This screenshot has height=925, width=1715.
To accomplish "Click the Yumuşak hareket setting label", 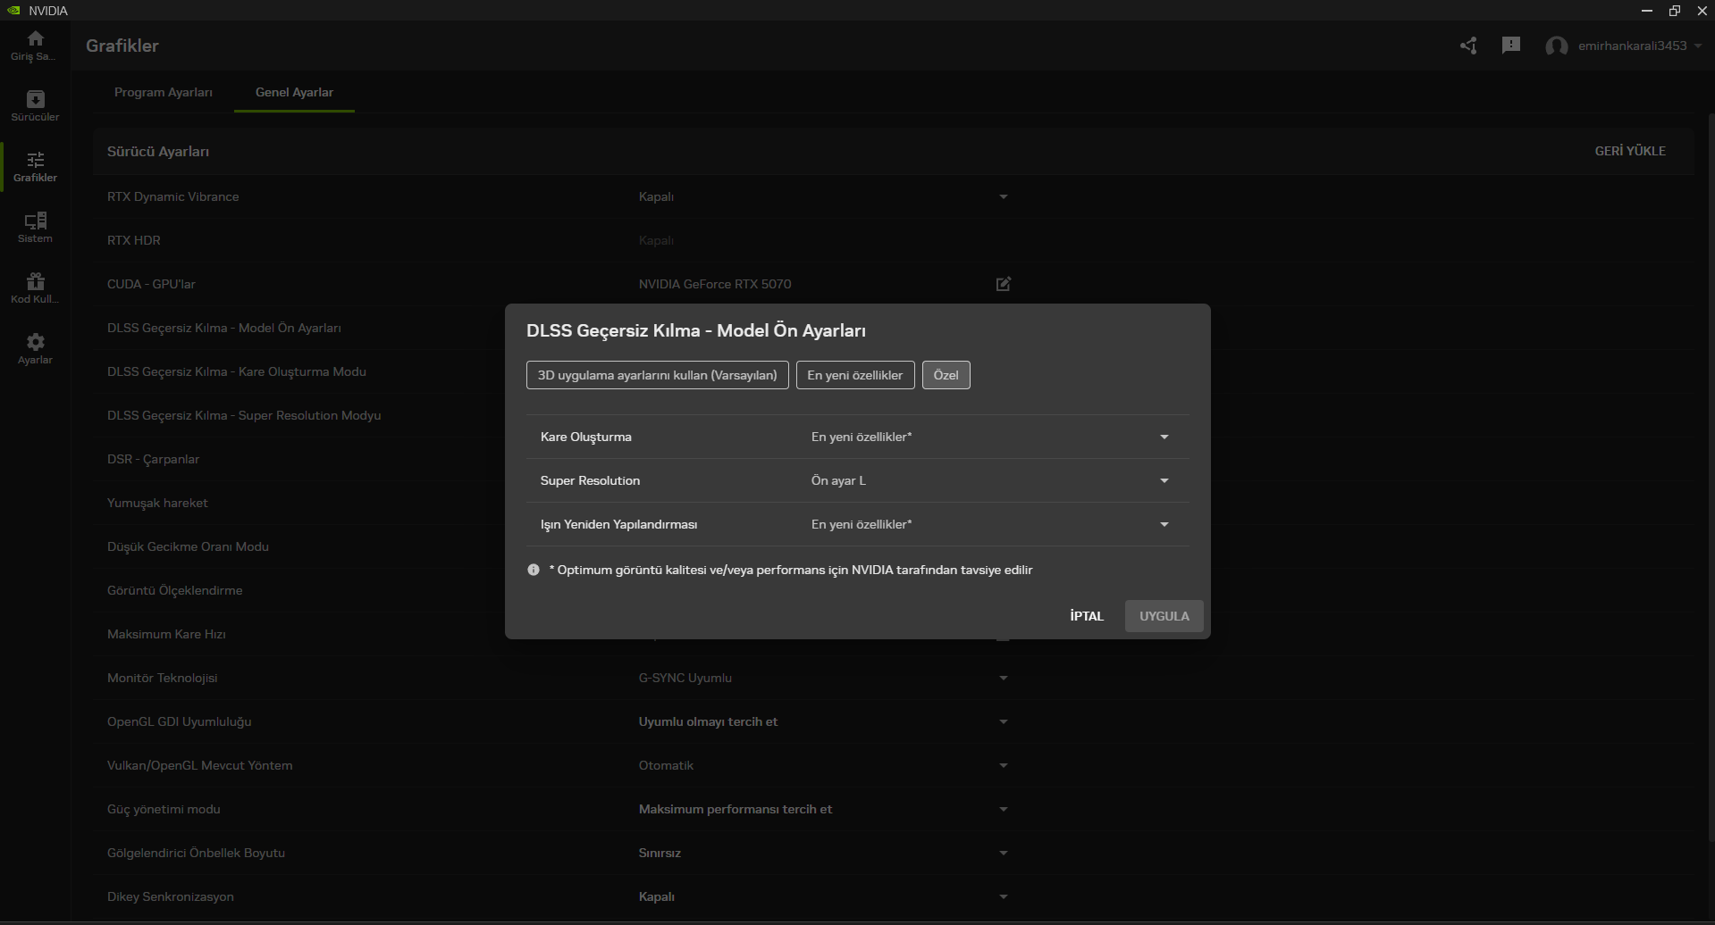I will click(157, 503).
